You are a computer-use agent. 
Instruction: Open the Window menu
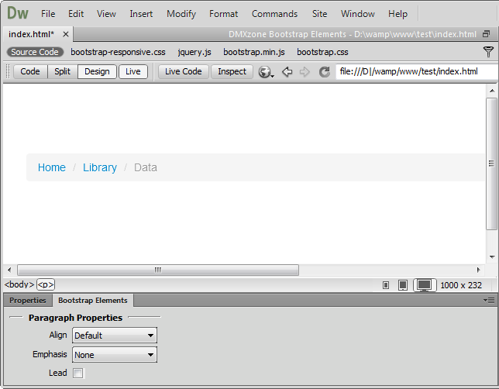click(358, 14)
